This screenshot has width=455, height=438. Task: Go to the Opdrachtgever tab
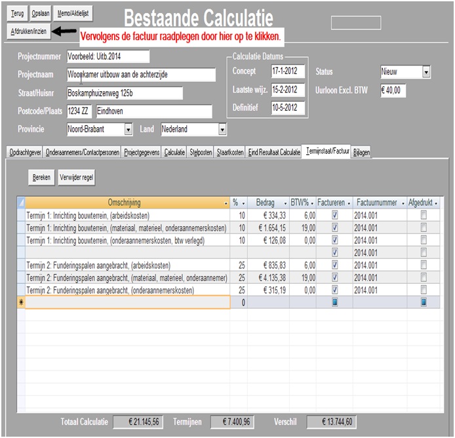pos(26,153)
